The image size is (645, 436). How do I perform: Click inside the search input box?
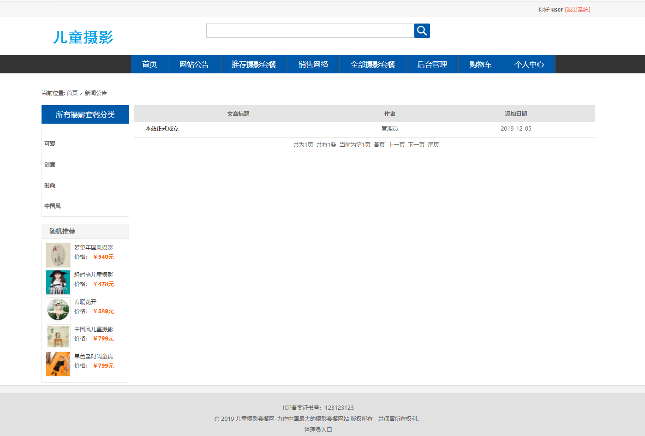pos(310,30)
